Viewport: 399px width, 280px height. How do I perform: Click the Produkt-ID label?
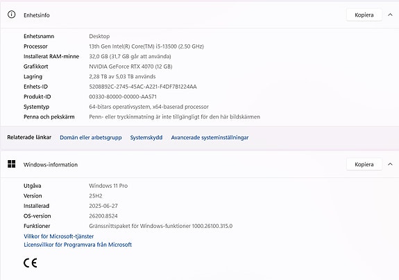tap(37, 97)
